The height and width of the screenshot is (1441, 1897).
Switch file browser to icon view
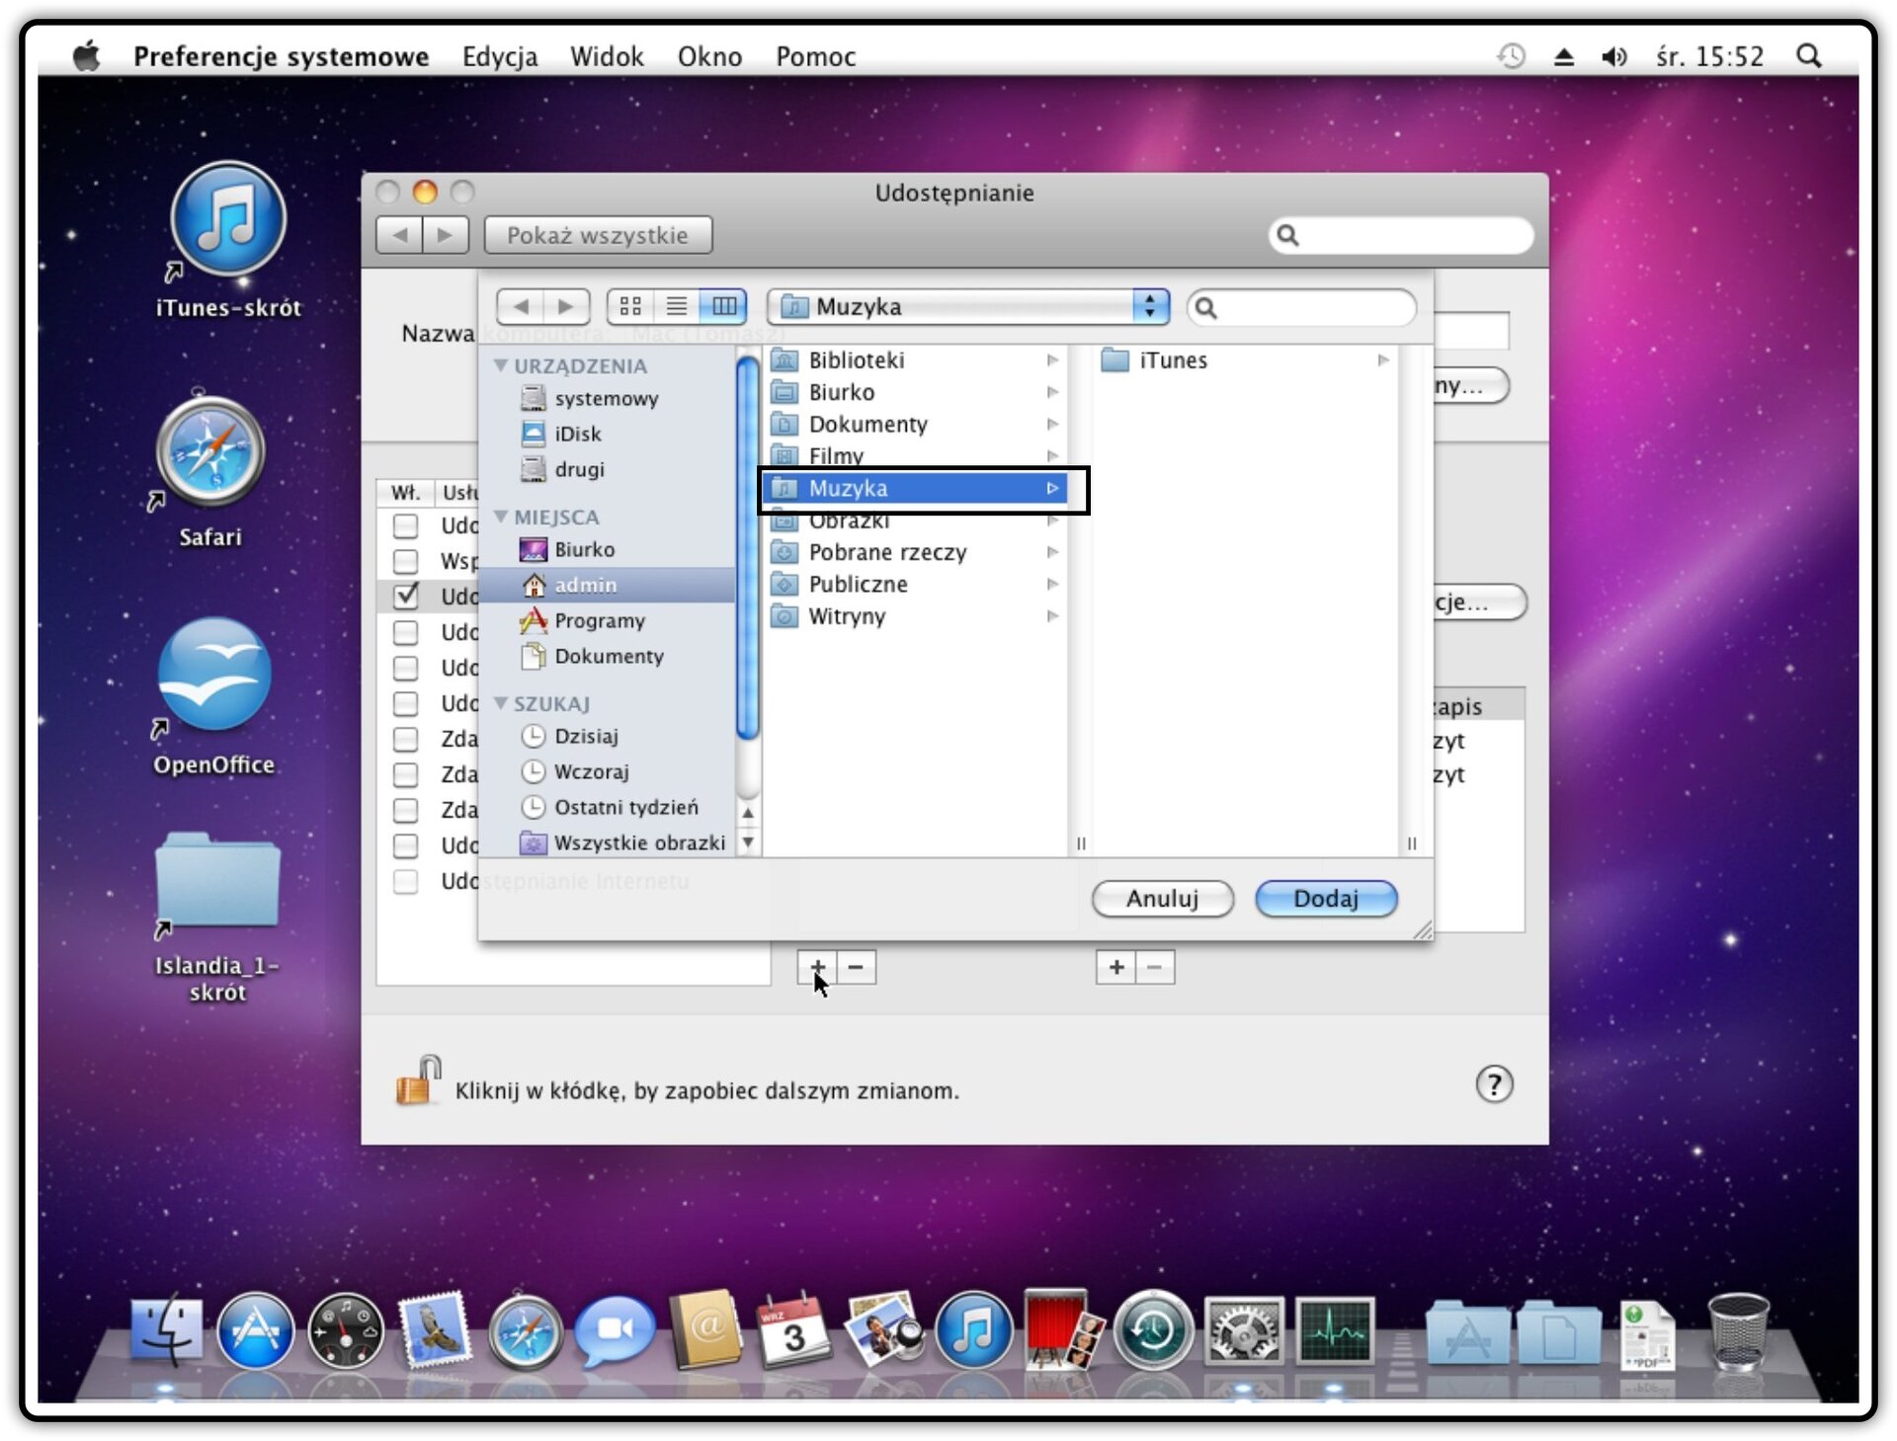pos(630,307)
